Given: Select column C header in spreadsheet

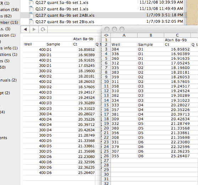Looking at the screenshot, I should [177, 35].
